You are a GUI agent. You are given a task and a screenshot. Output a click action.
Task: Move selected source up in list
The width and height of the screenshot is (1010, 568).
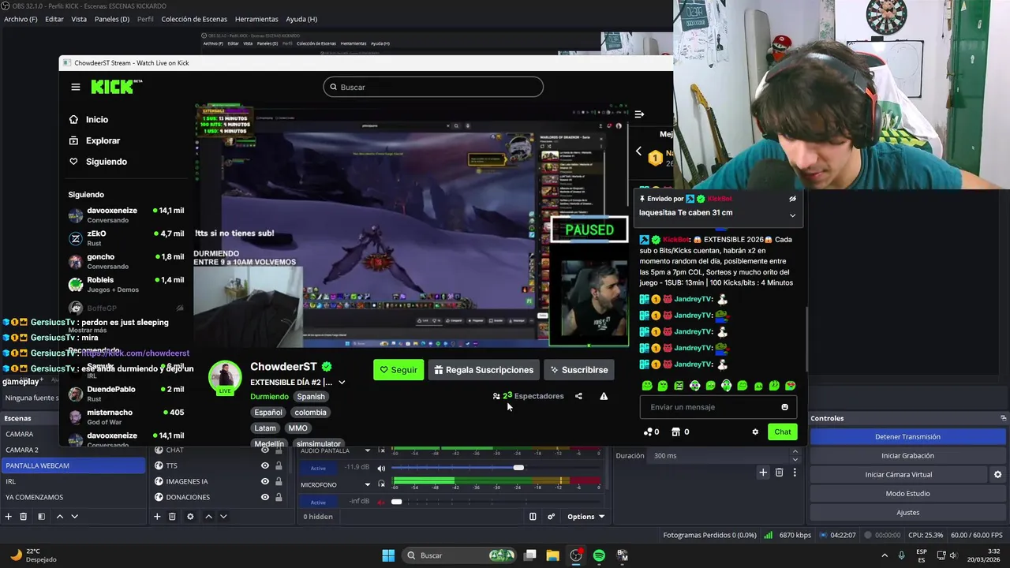[208, 517]
